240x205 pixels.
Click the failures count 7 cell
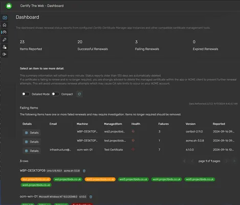[159, 150]
